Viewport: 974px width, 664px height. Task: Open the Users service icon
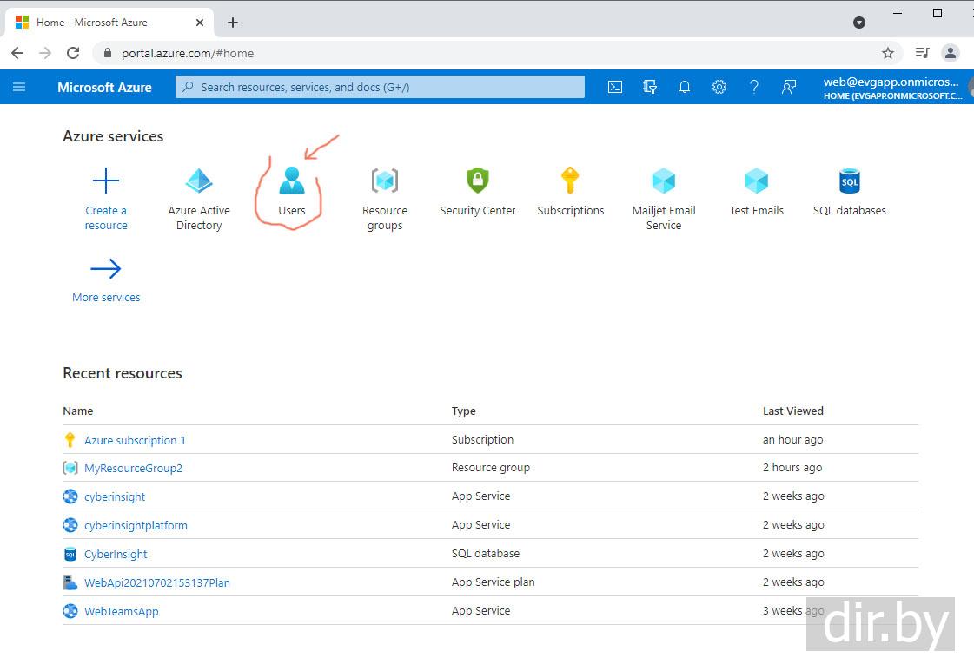[x=291, y=181]
